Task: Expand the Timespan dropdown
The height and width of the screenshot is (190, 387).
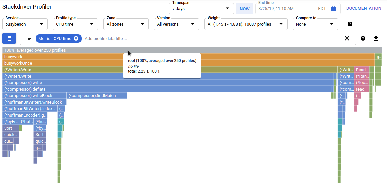Action: 201,9
